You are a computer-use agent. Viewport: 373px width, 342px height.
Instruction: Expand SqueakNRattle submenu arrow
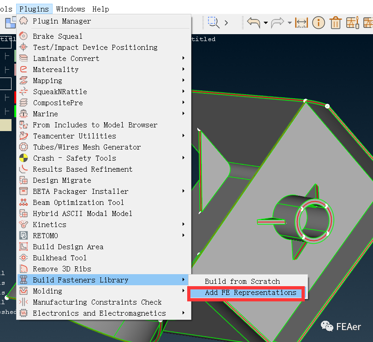pos(184,91)
